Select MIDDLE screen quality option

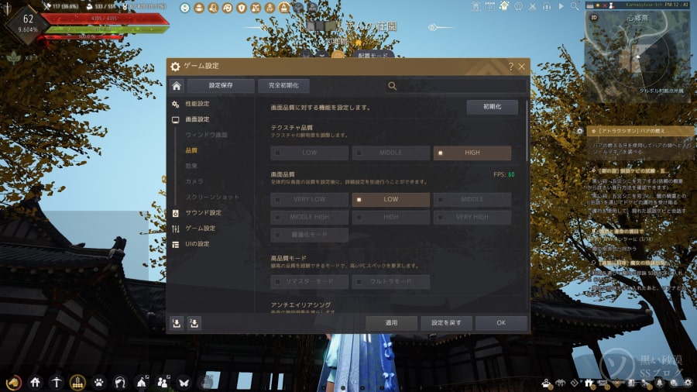point(472,200)
